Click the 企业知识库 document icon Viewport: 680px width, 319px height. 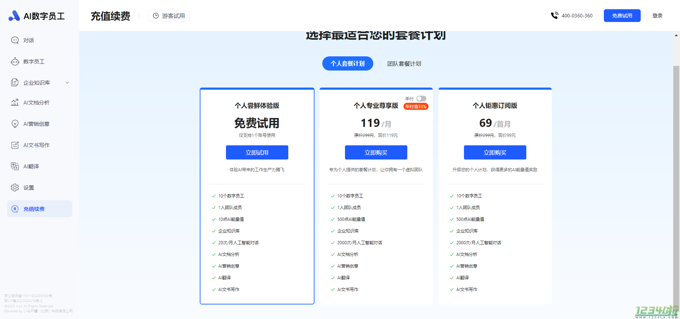15,83
